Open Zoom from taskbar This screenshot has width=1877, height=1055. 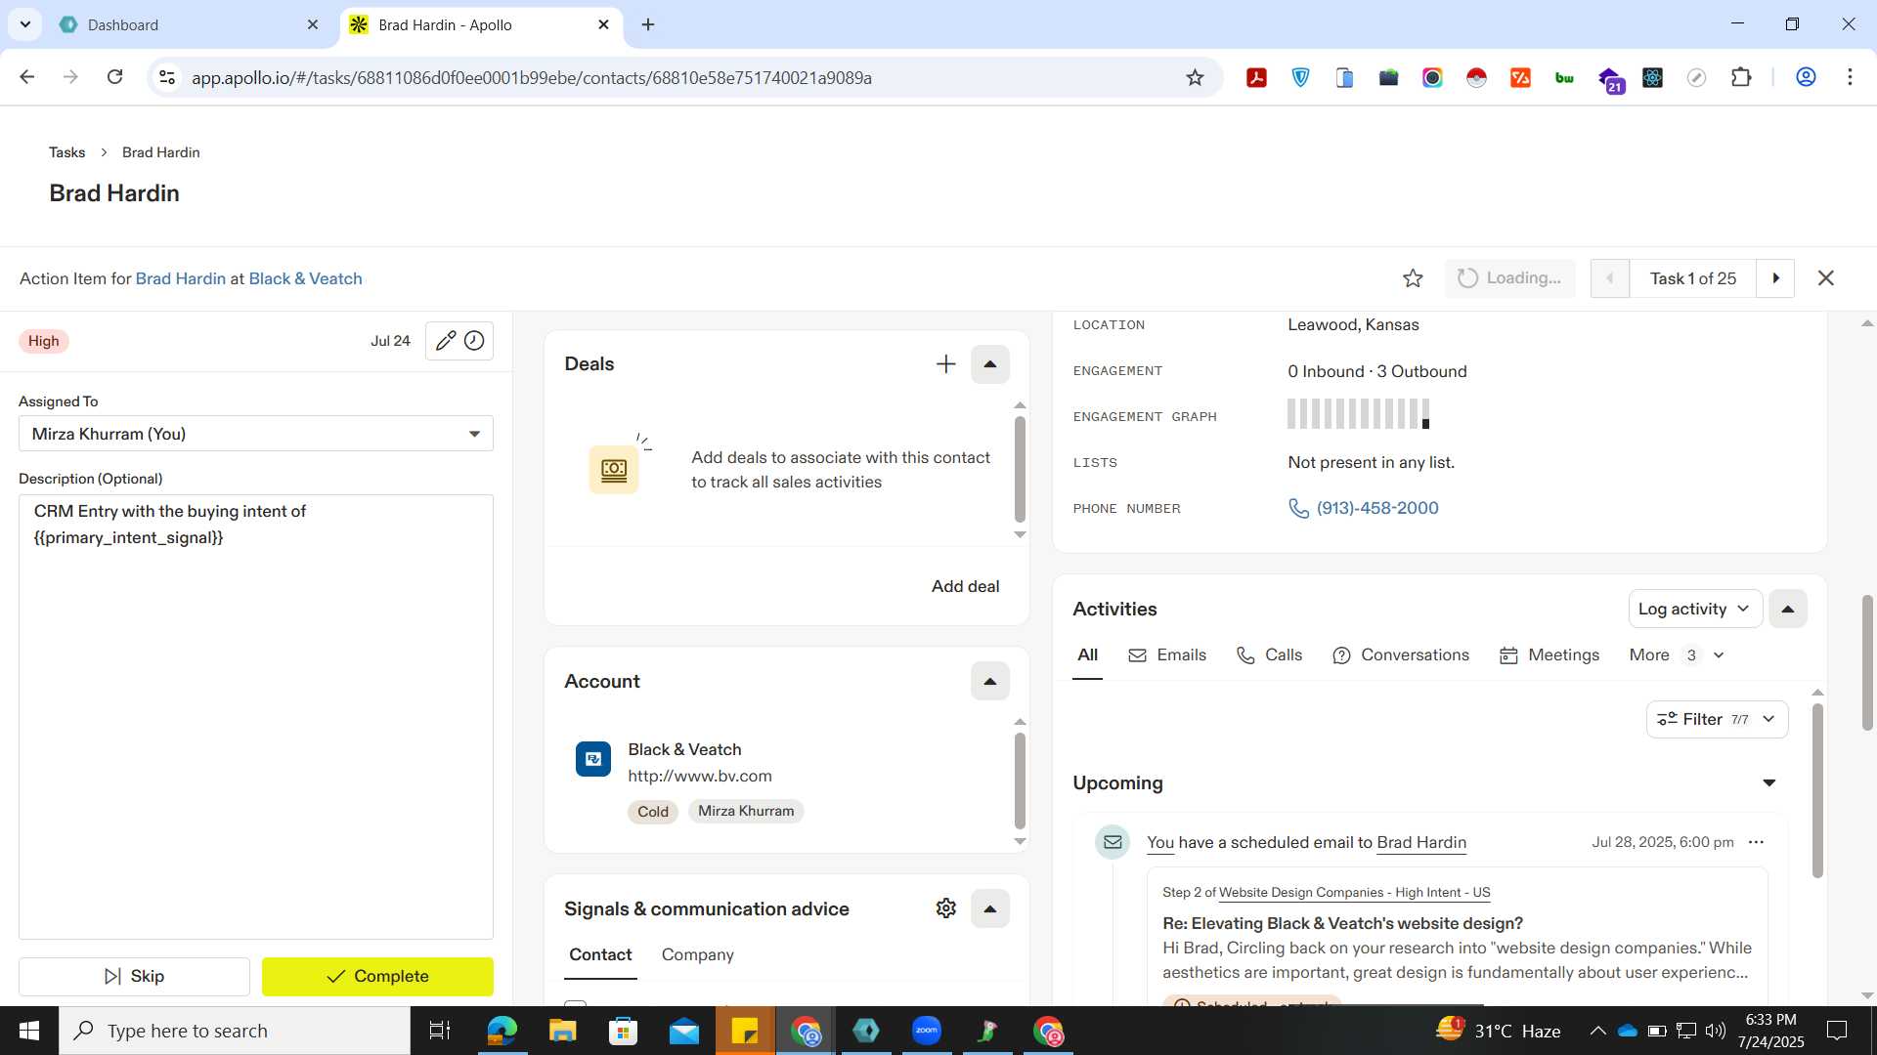coord(926,1031)
